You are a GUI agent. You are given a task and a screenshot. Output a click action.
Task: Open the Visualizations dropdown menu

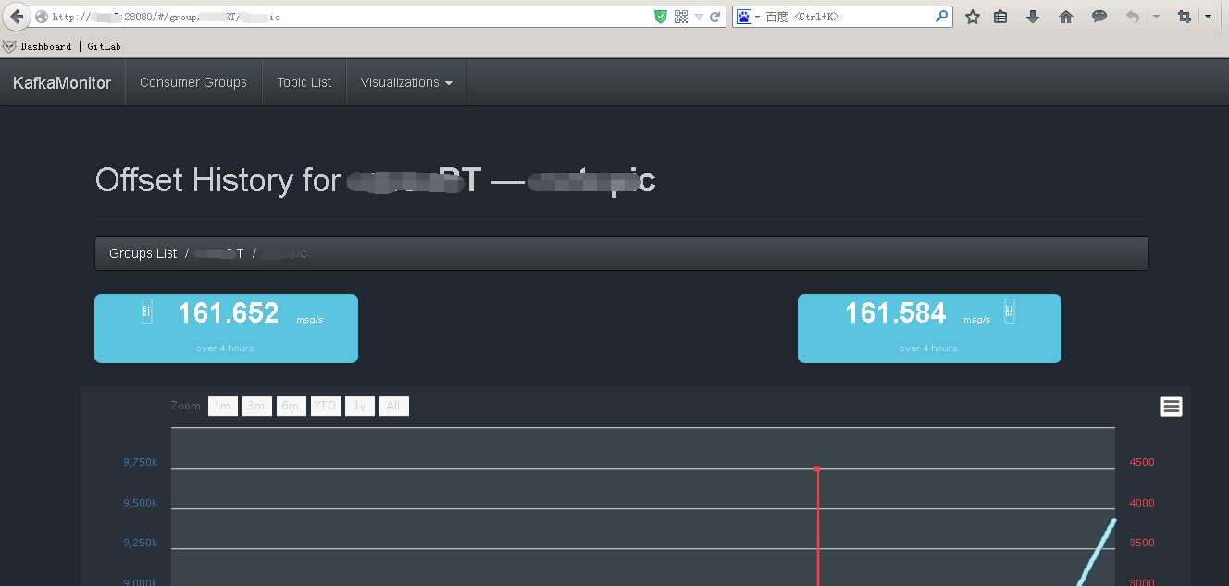click(406, 82)
